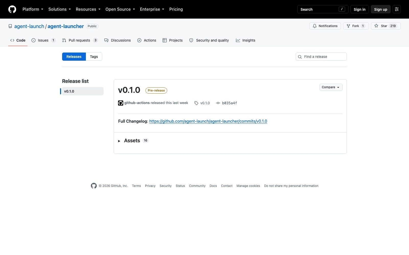409x255 pixels.
Task: Click the GitHub logo in header
Action: 12,9
